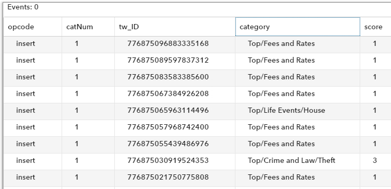Click Fees and Rates in row 776875057968742400
The width and height of the screenshot is (391, 189).
coord(281,127)
